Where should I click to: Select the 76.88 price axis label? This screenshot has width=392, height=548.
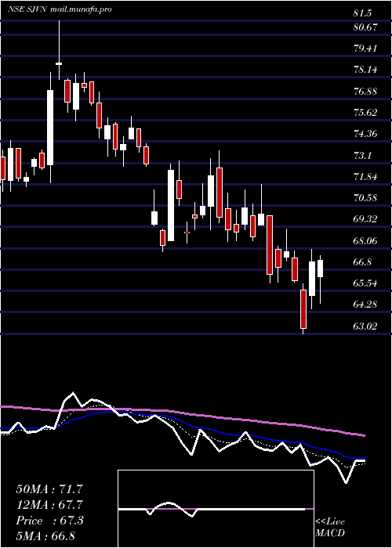click(x=365, y=92)
